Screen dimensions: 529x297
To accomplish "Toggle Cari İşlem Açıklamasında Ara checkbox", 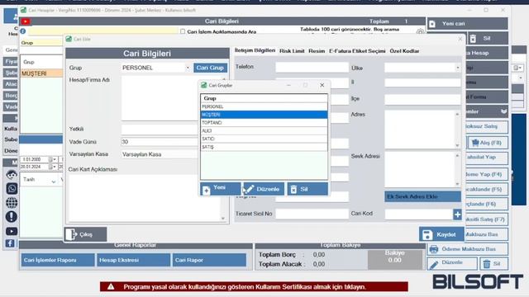I will coord(183,31).
